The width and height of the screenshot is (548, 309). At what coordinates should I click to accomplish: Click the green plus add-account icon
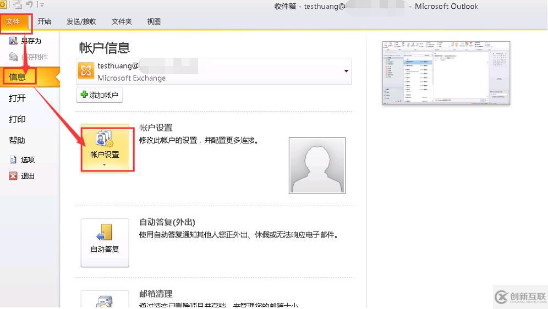[x=84, y=94]
